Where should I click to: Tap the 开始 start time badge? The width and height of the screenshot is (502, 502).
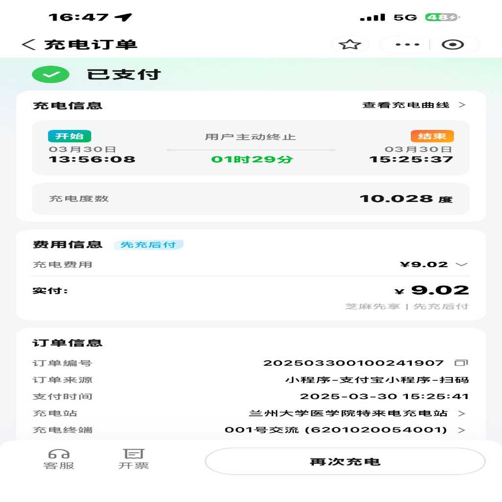coord(70,136)
